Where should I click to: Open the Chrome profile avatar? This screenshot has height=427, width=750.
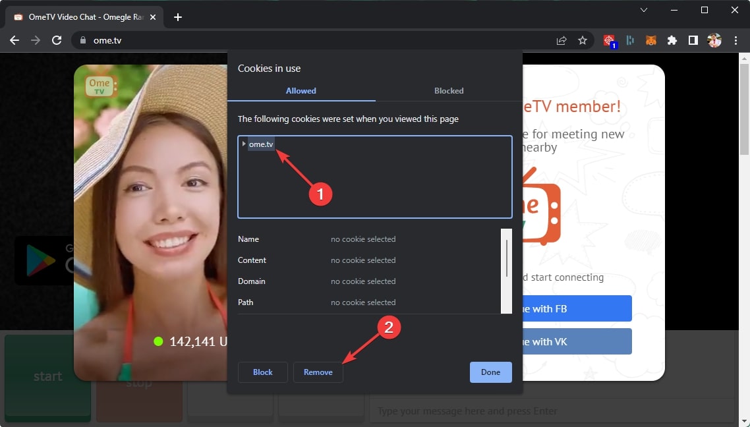pyautogui.click(x=714, y=40)
